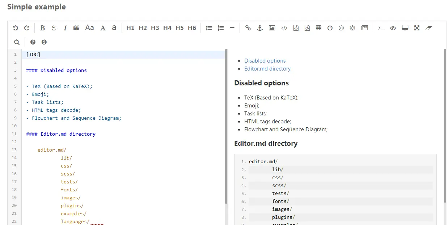This screenshot has height=225, width=448.
Task: Redo the last undone edit
Action: 27,28
